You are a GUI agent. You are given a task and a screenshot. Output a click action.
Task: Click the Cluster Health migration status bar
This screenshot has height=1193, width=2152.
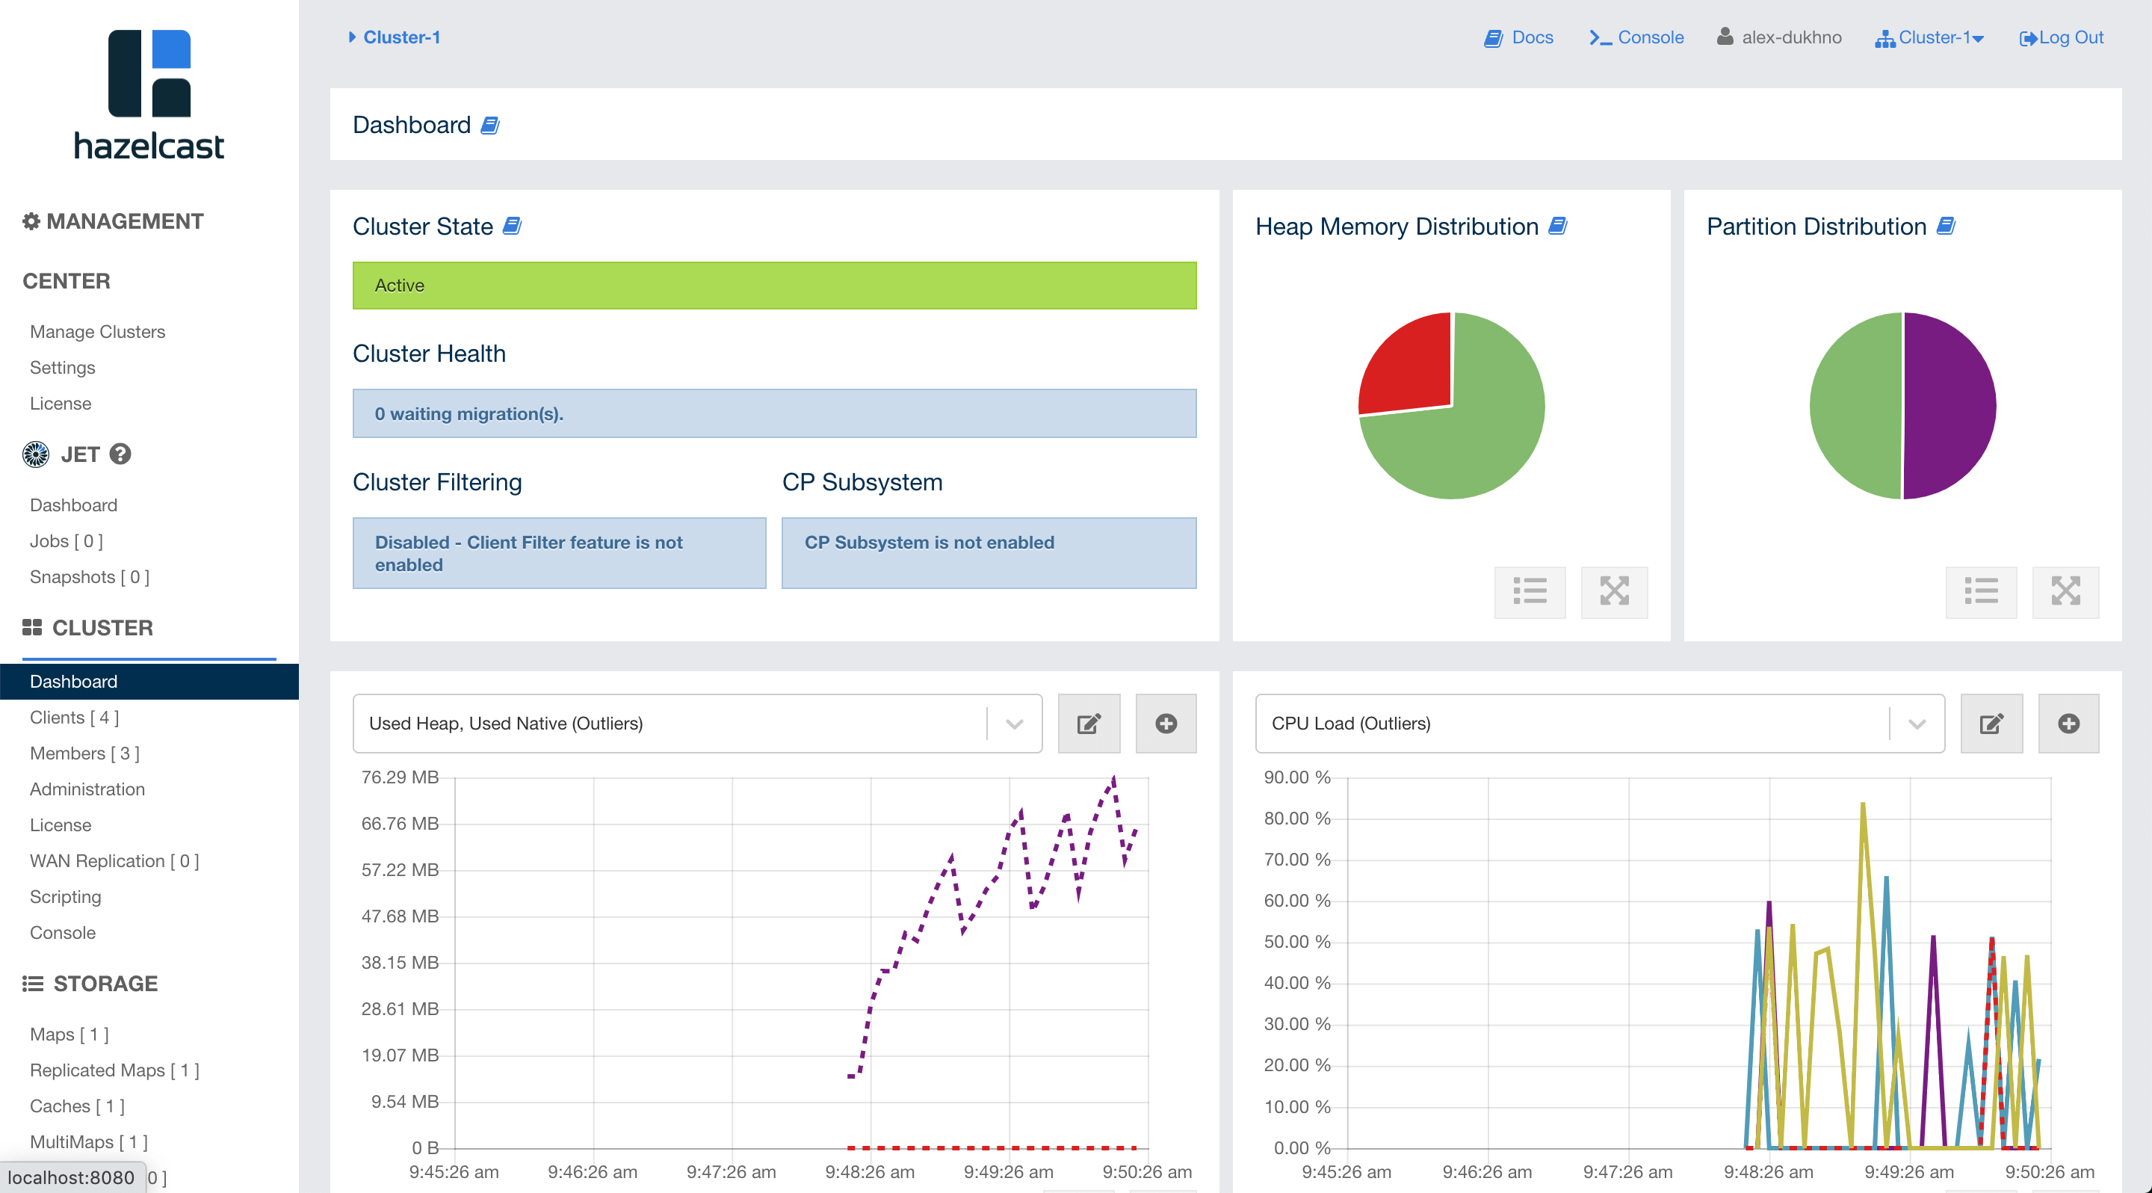pos(776,414)
